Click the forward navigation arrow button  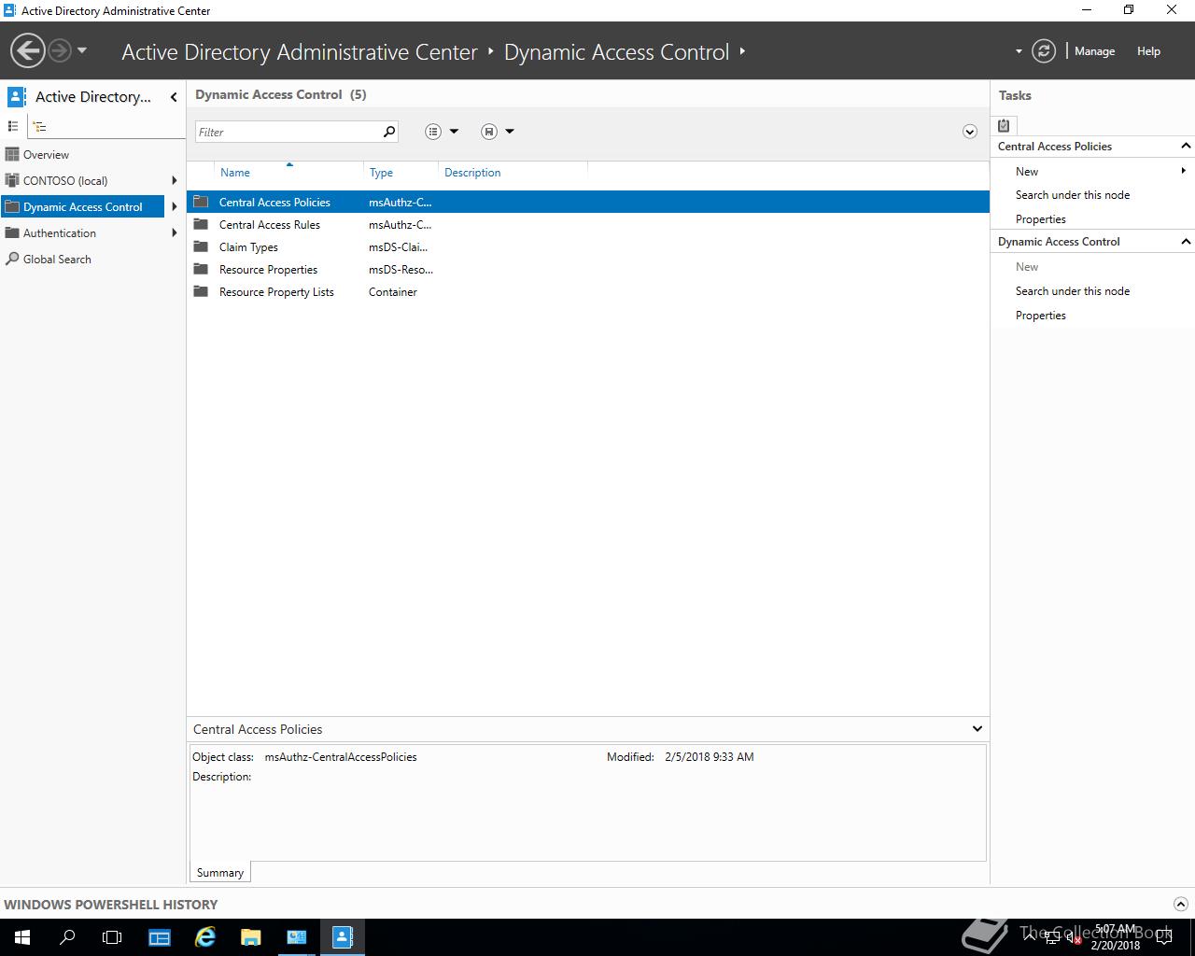coord(59,50)
